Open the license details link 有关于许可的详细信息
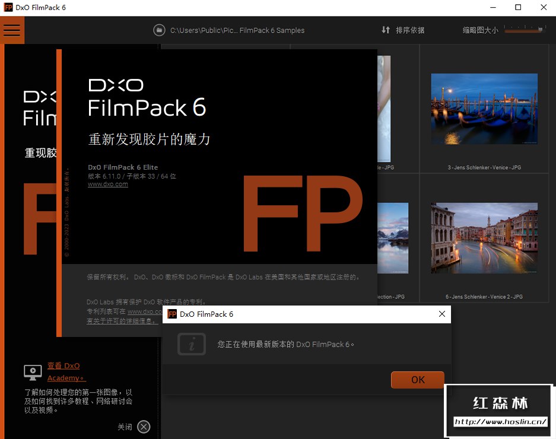This screenshot has height=439, width=556. [x=122, y=321]
